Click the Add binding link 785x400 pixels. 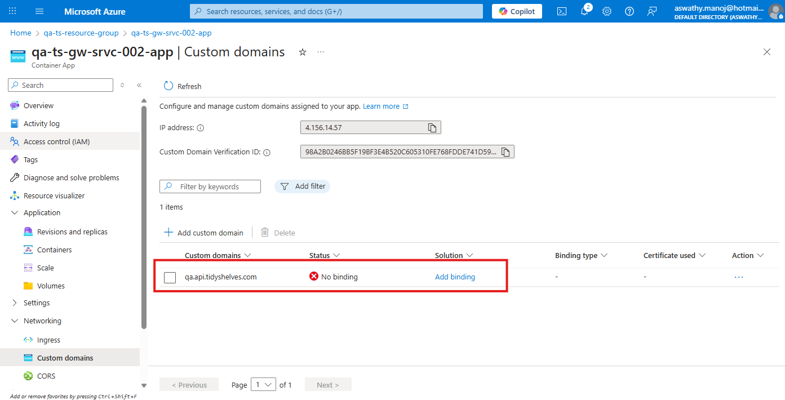click(x=455, y=277)
